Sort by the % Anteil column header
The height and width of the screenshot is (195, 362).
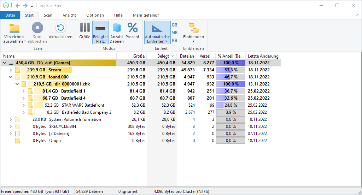230,56
